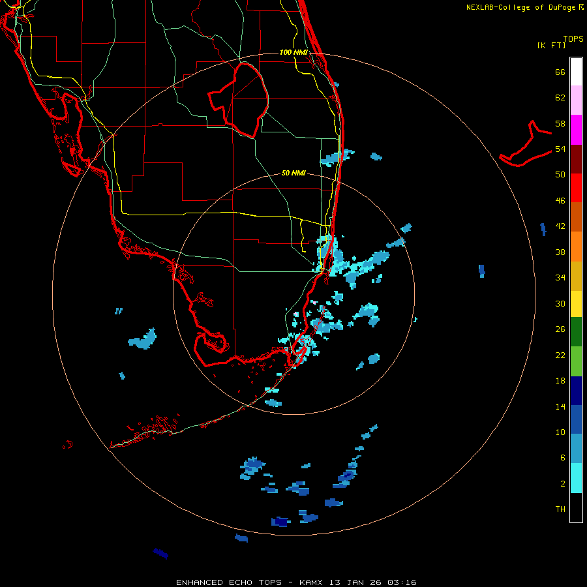The height and width of the screenshot is (587, 587).
Task: Click the "54" legend value
Action: [x=560, y=149]
